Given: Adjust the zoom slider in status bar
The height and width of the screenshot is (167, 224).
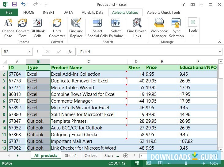Looking at the screenshot, I should (186, 164).
